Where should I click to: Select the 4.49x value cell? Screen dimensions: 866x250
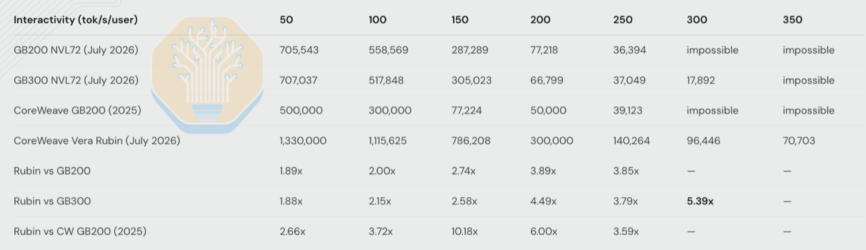(543, 201)
